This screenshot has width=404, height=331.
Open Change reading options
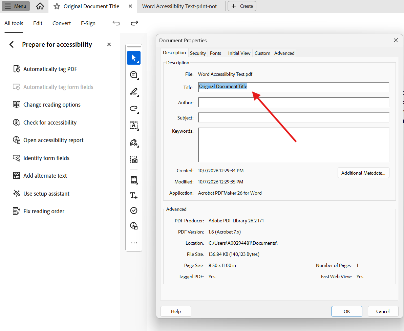[x=47, y=105]
